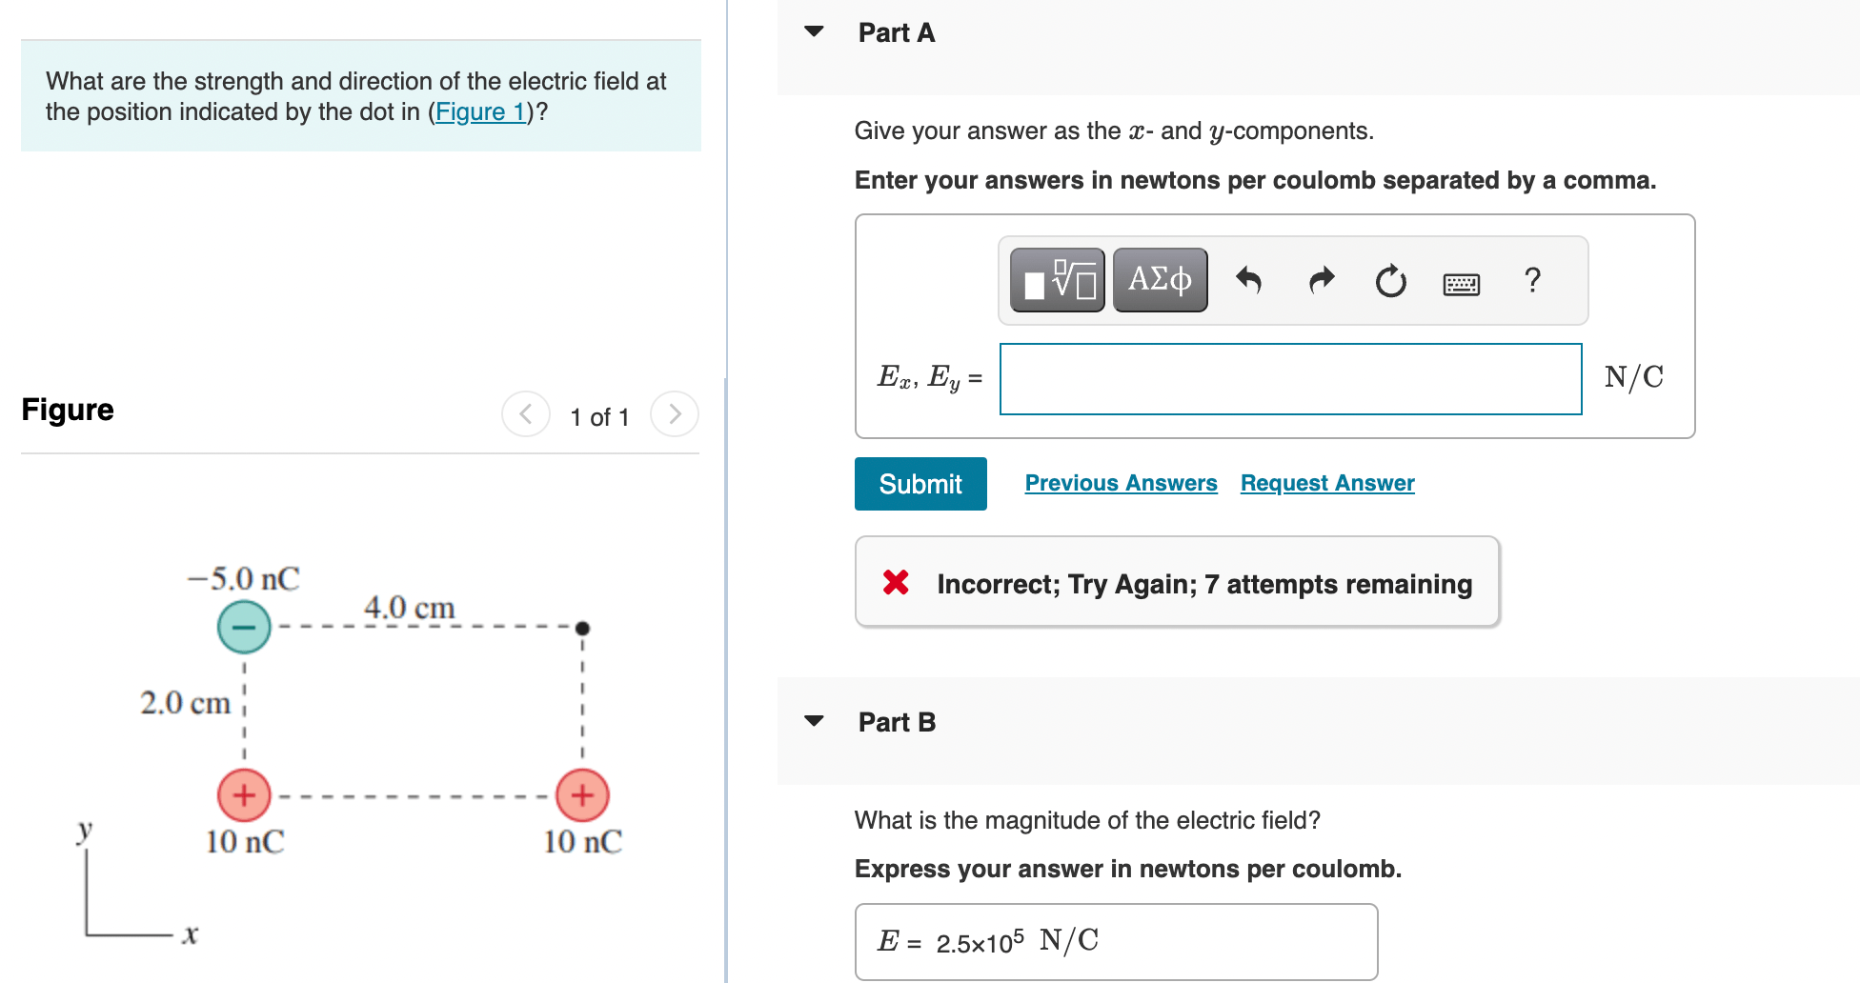
Task: Click the Part B E = 2.5x10^5 answer box
Action: [1115, 941]
